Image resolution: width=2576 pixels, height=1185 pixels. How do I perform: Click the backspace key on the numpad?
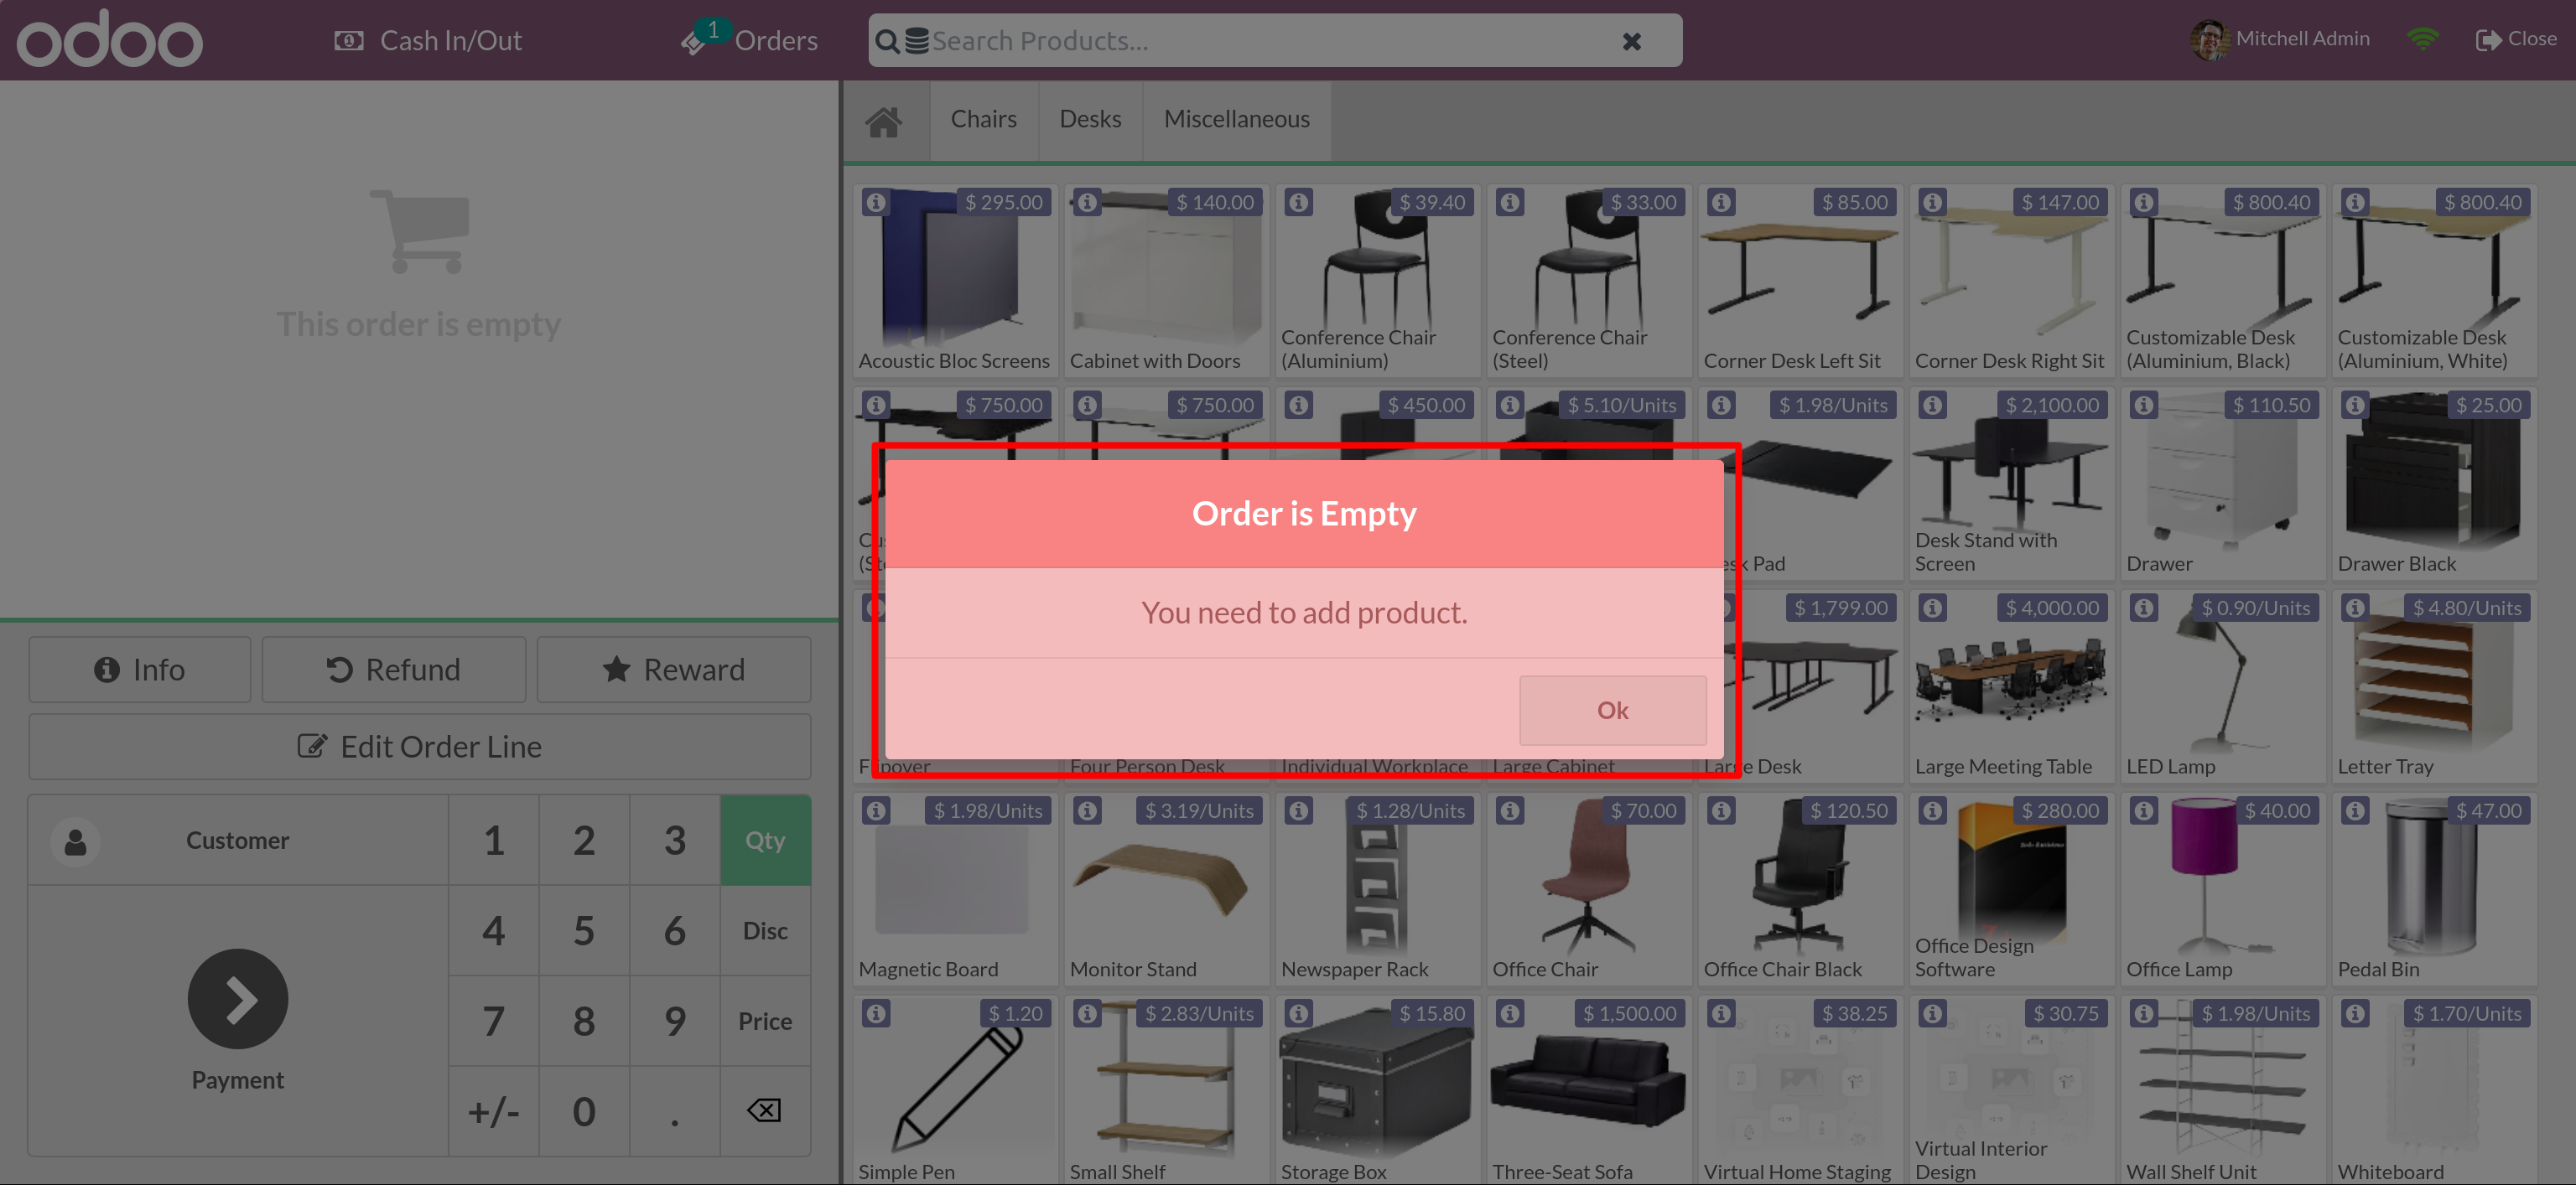tap(764, 1110)
